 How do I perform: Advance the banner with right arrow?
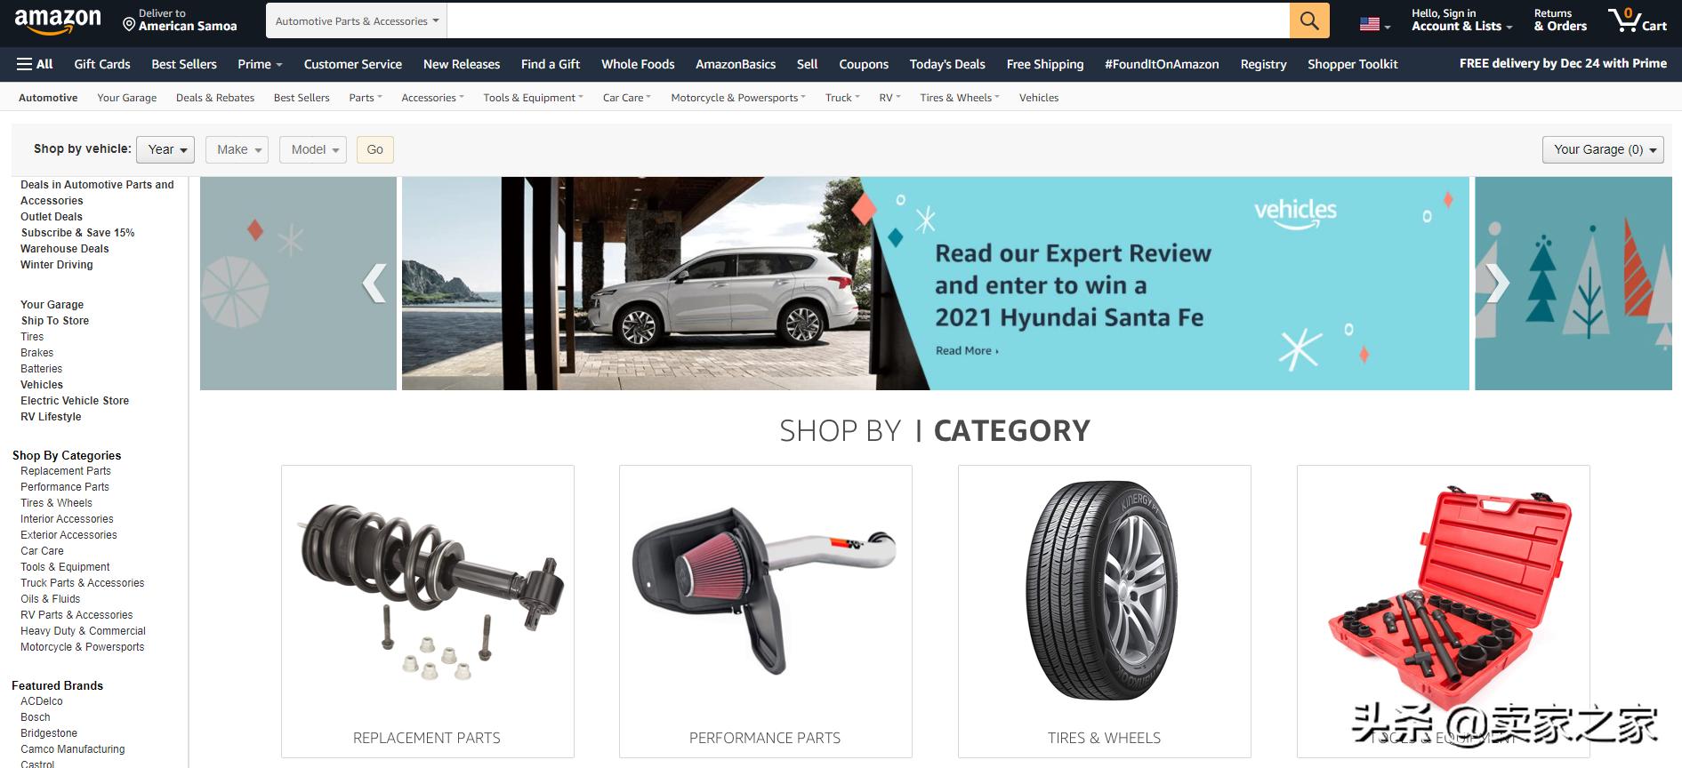(1497, 284)
